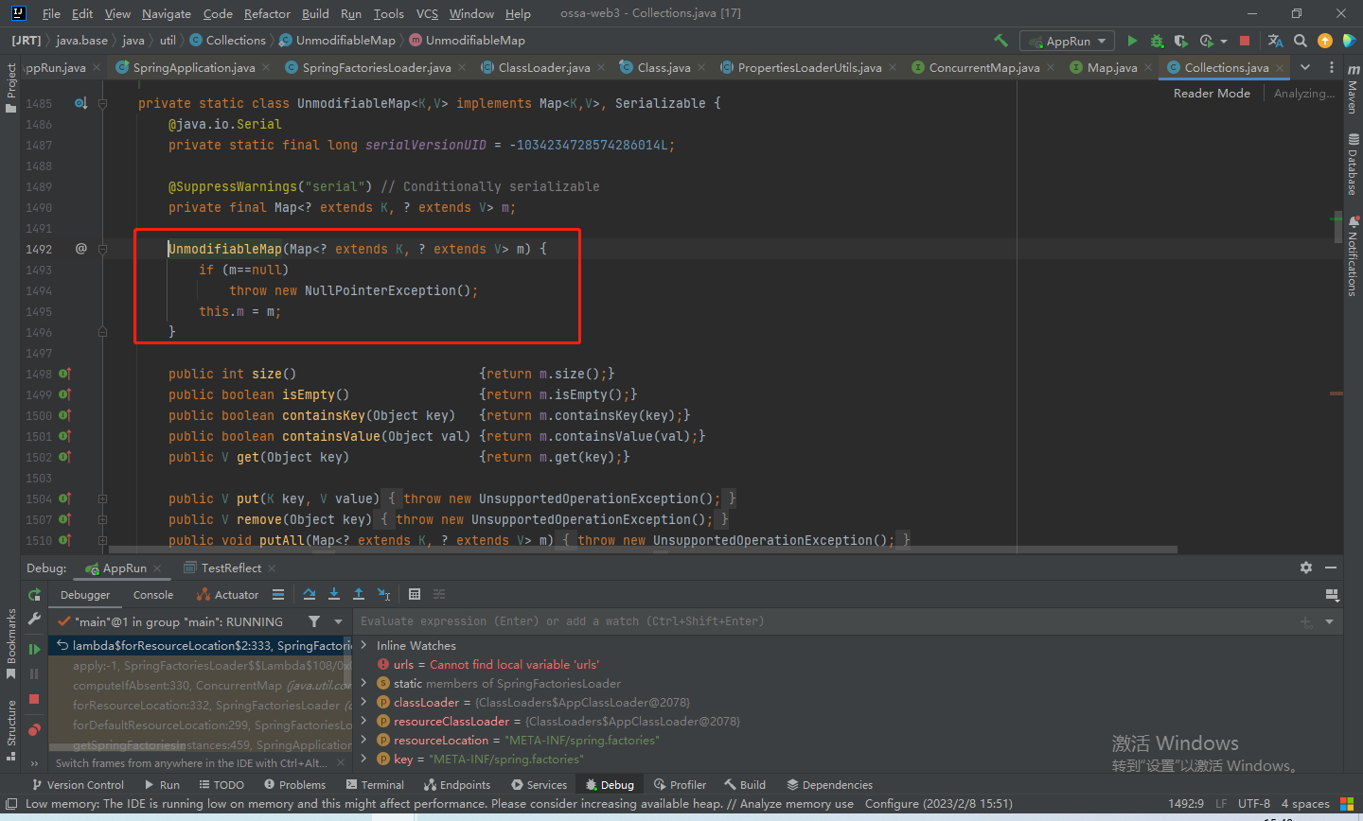This screenshot has height=821, width=1363.
Task: Open the Version Control tool window
Action: 78,784
